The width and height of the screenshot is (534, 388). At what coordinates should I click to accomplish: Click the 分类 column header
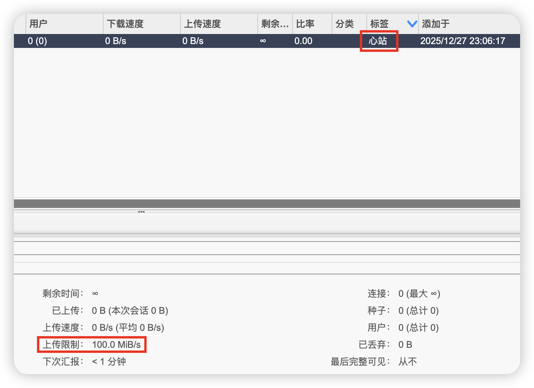[x=345, y=24]
